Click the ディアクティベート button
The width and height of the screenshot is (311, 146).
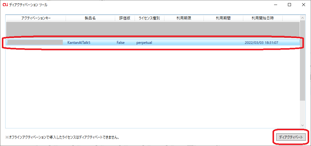[291, 137]
